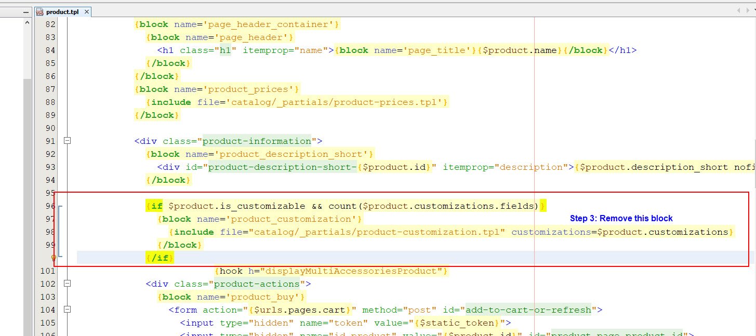Click "add-to-cart-or-refresh" form id
The width and height of the screenshot is (756, 336).
point(529,310)
